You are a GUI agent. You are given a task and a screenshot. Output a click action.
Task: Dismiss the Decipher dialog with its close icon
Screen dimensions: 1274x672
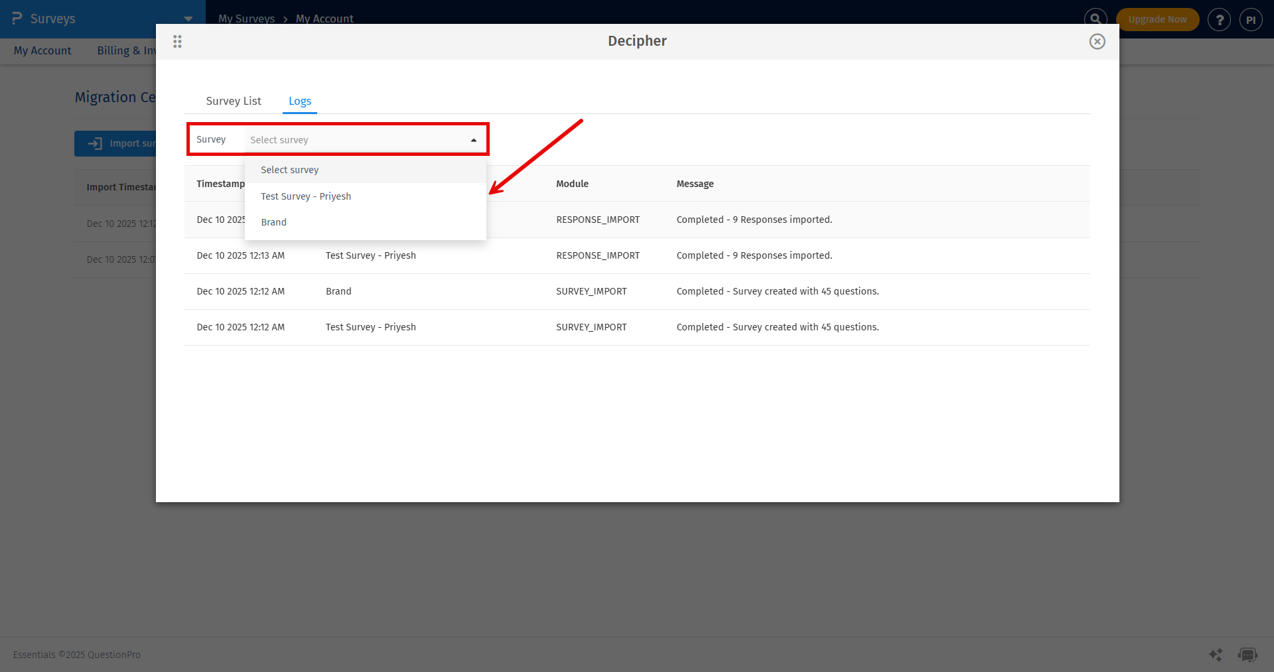(1097, 41)
